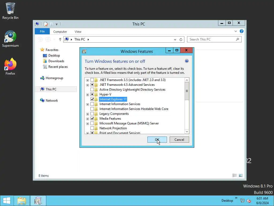Screen dimensions: 274x206
Task: Click Cancel in Windows Features
Action: point(179,139)
